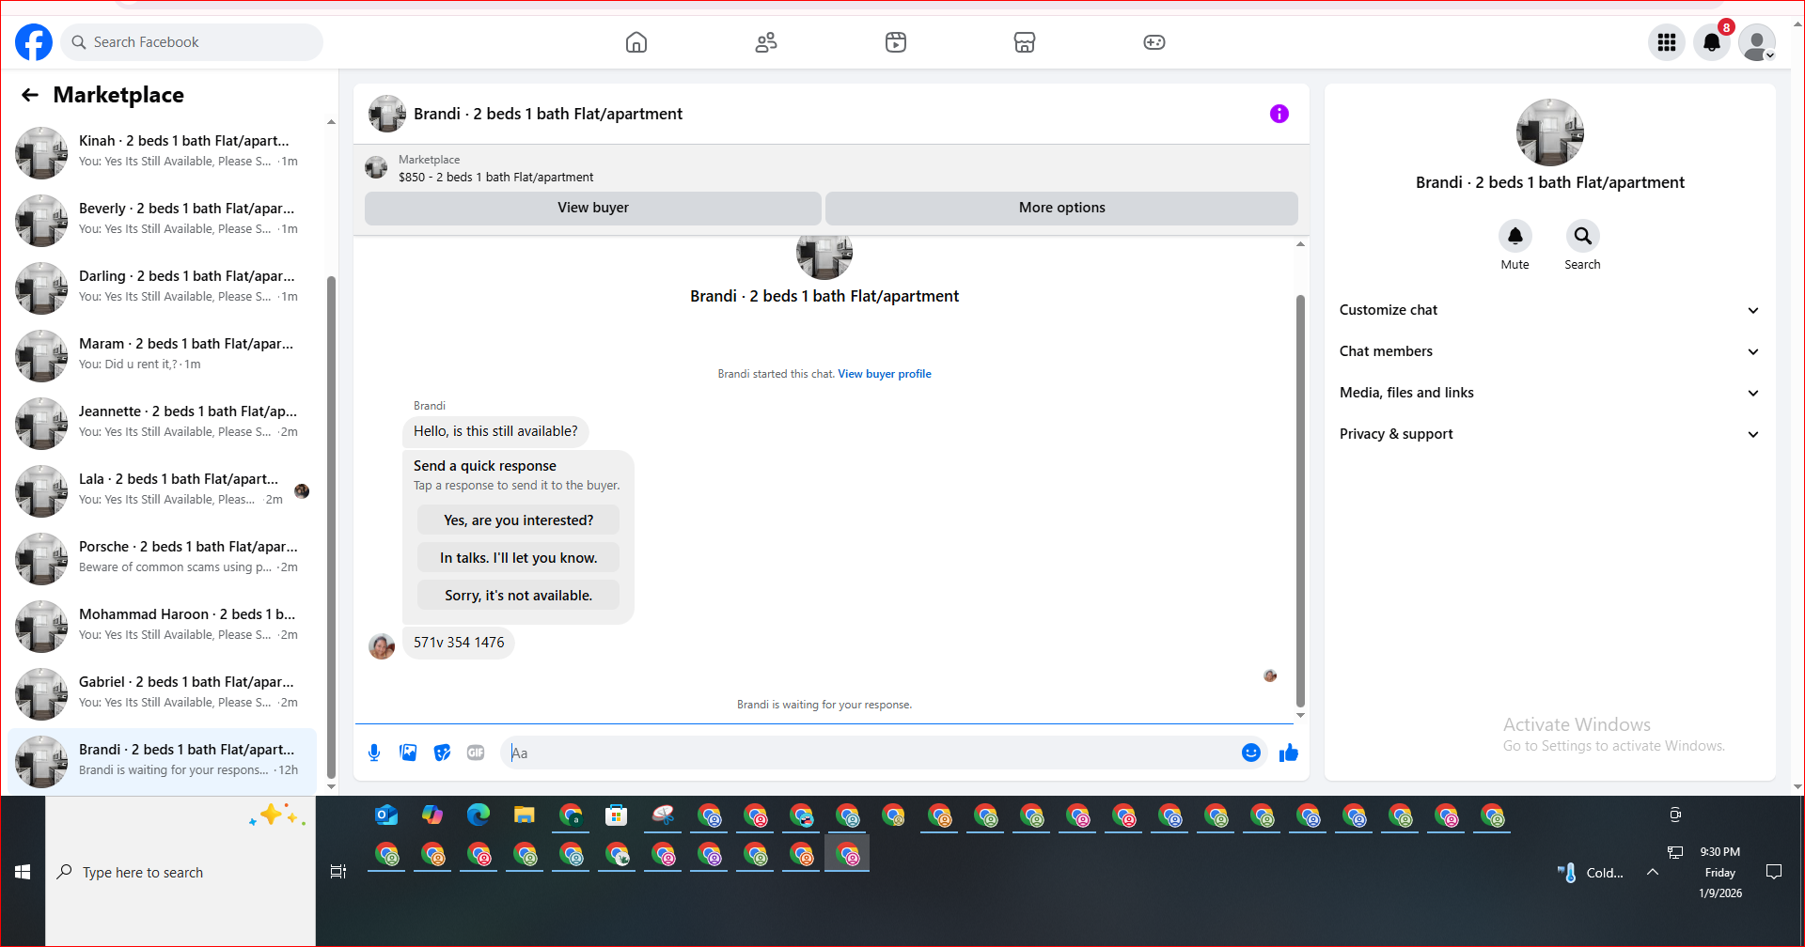This screenshot has height=947, width=1805.
Task: Click the '571v 354 1476' message bubble
Action: tap(459, 643)
